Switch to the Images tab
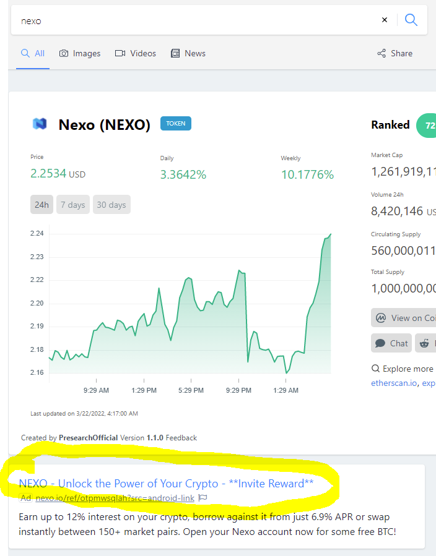This screenshot has height=556, width=436. point(79,54)
